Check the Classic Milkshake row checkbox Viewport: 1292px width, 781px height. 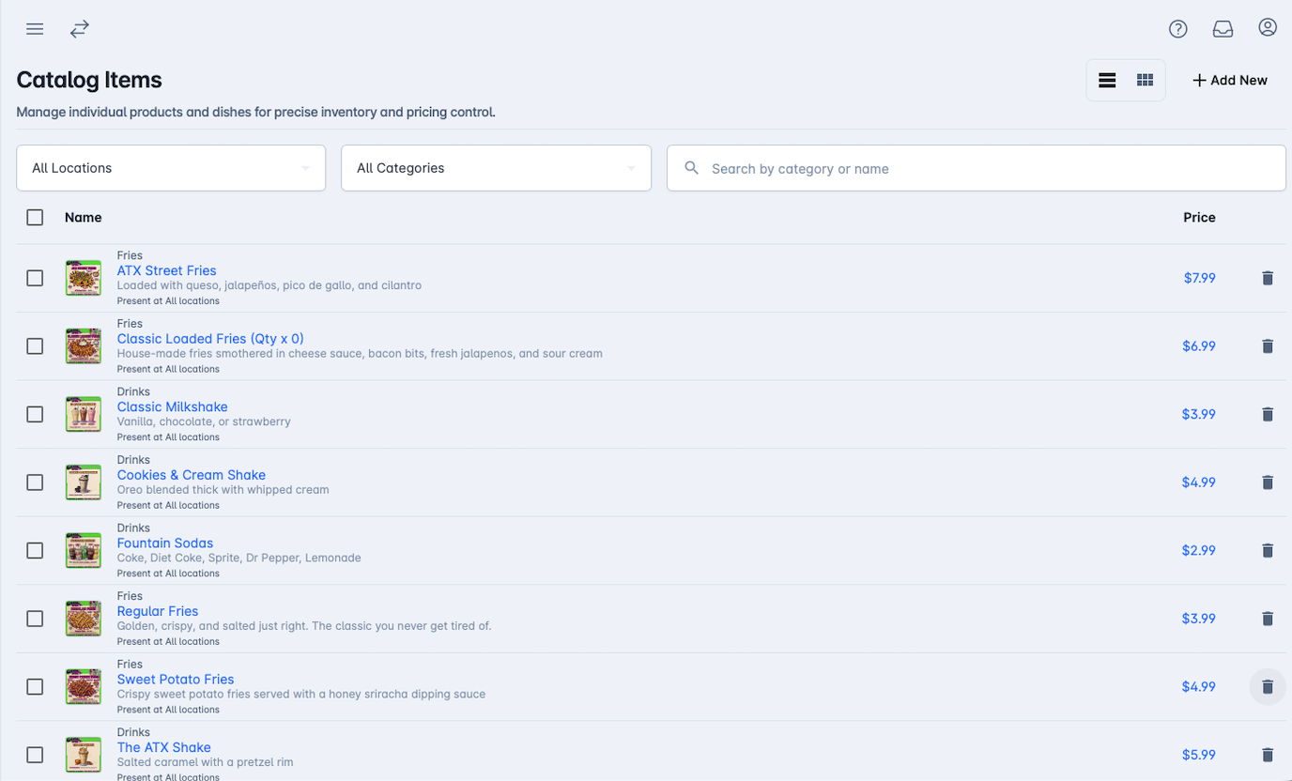[35, 414]
